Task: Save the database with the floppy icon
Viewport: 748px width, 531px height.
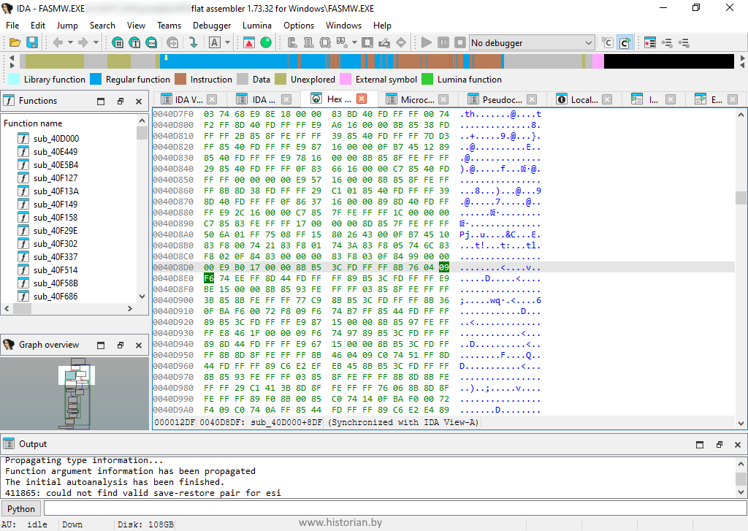Action: click(32, 43)
